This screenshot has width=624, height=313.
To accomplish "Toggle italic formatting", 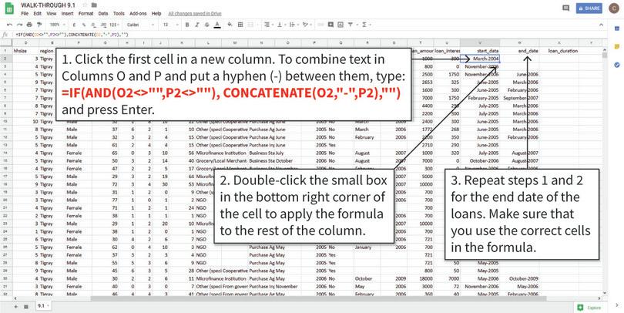I will tap(197, 25).
